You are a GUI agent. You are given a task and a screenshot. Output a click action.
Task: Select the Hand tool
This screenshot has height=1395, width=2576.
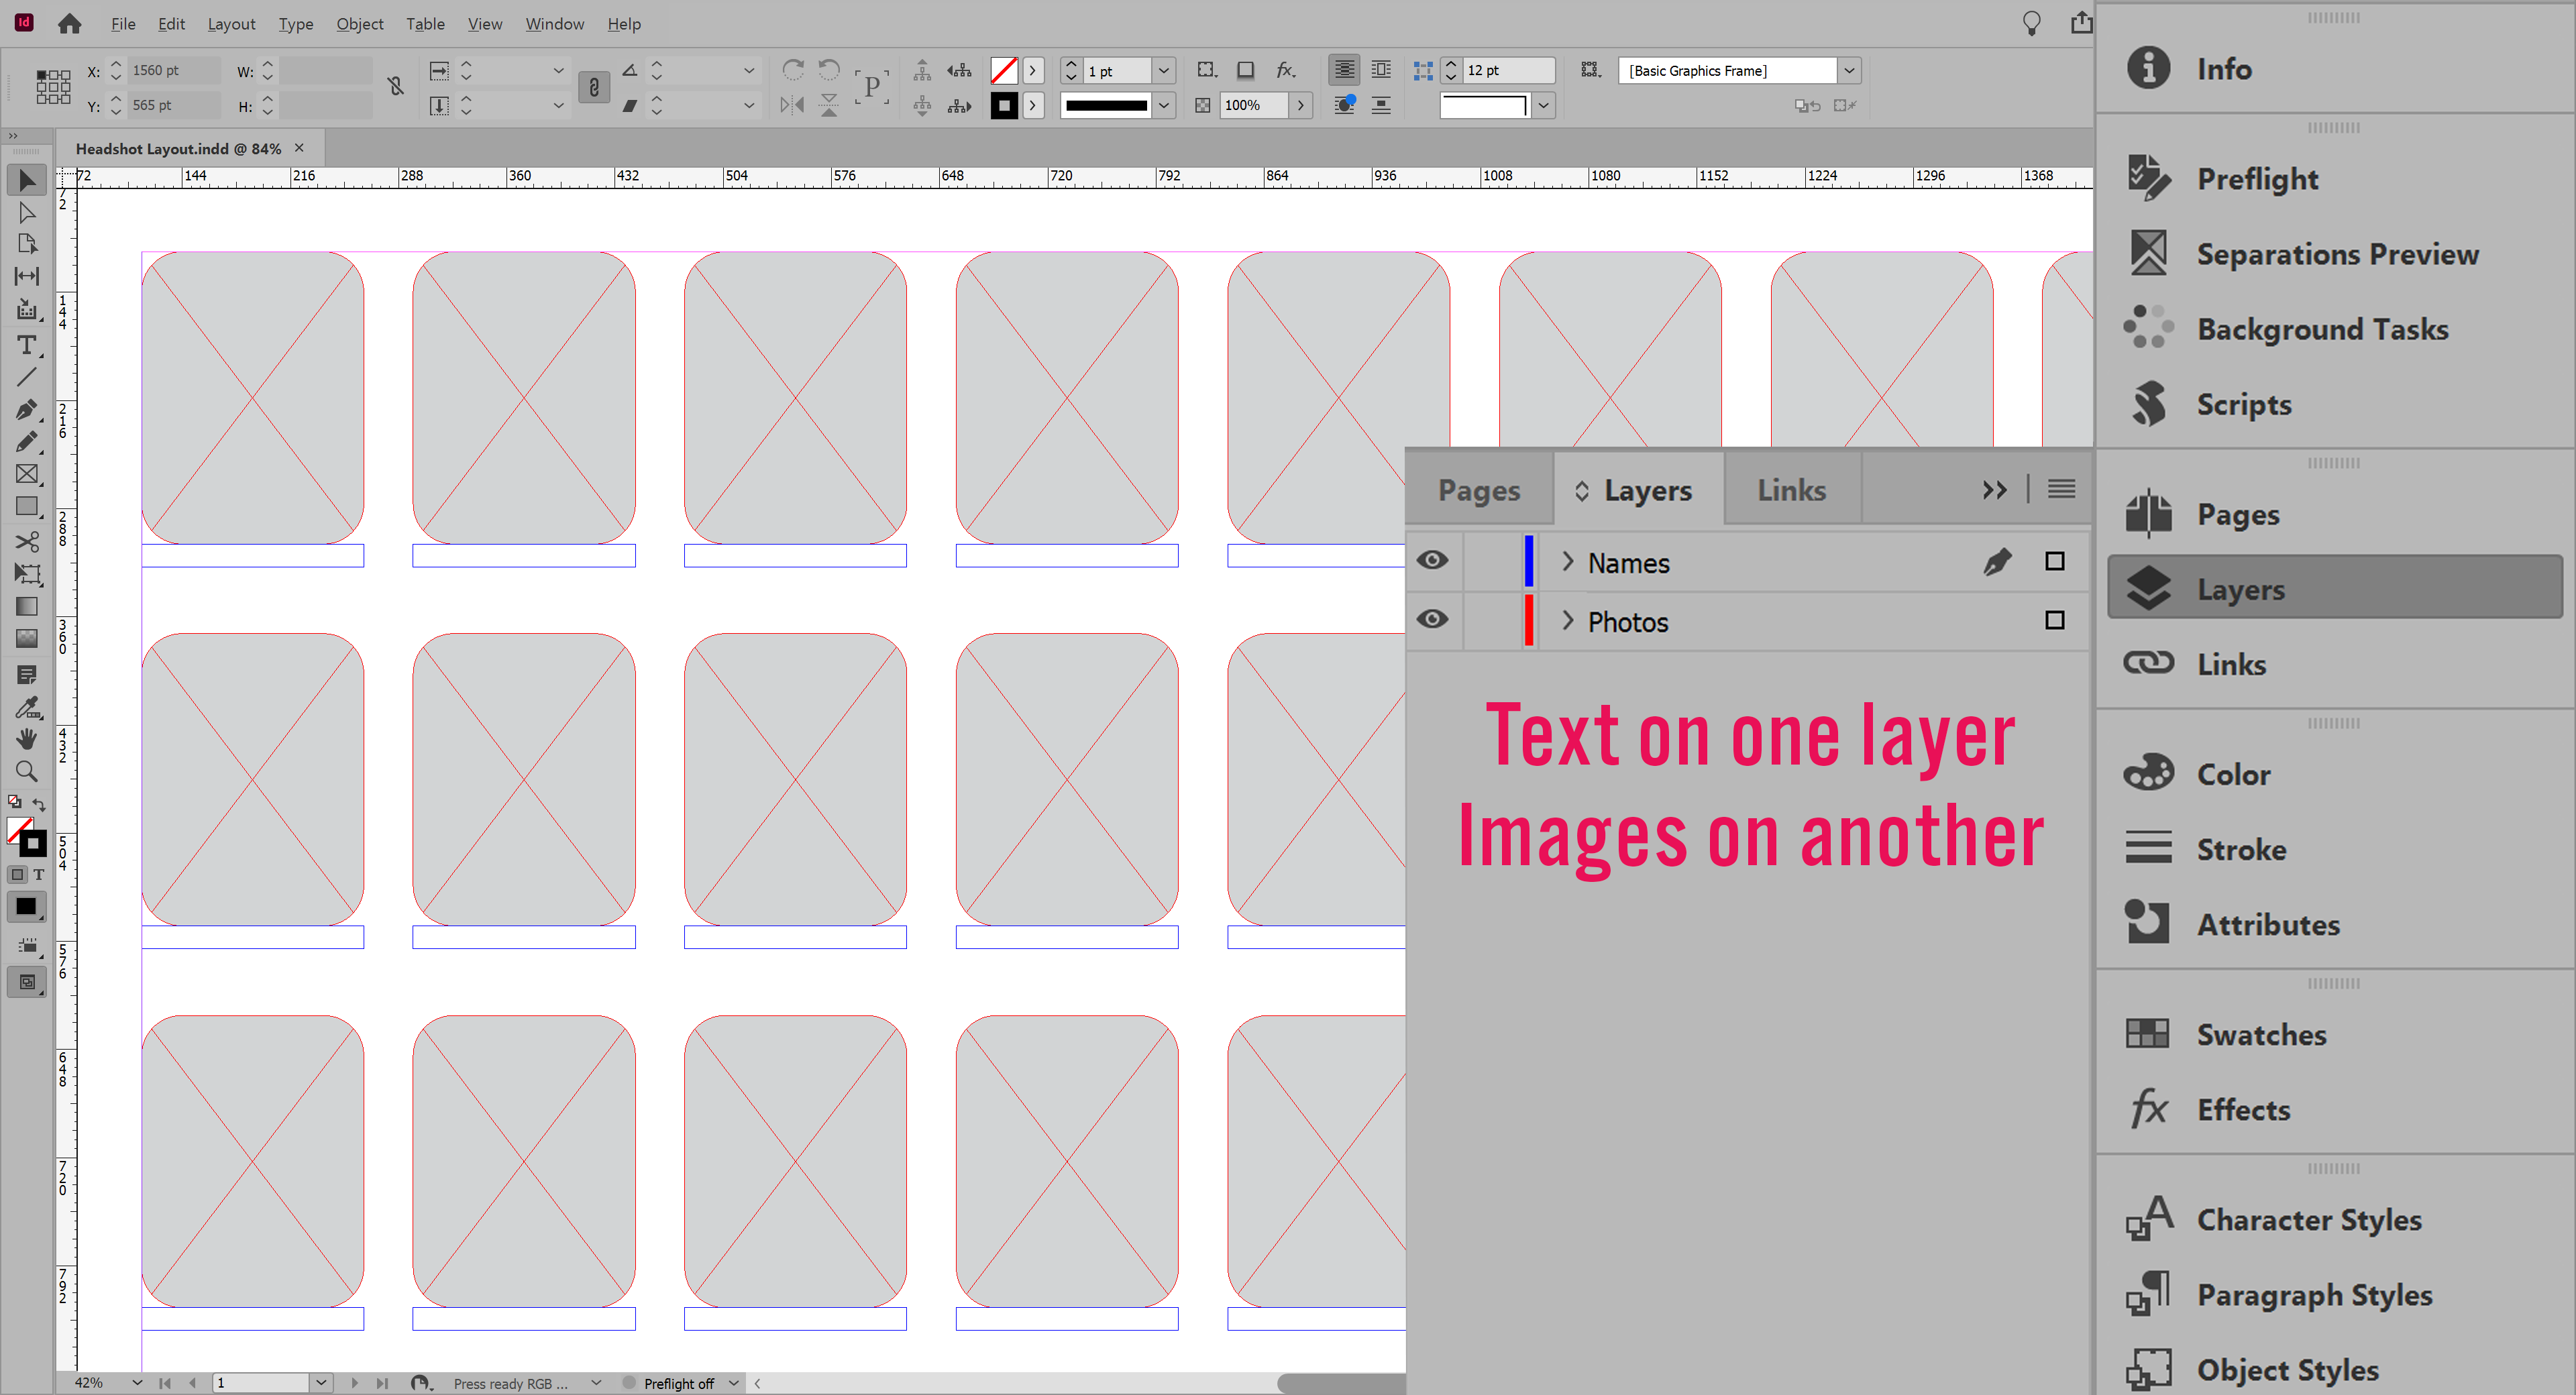pos(27,739)
